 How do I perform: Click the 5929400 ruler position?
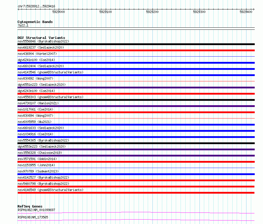tap(246, 12)
